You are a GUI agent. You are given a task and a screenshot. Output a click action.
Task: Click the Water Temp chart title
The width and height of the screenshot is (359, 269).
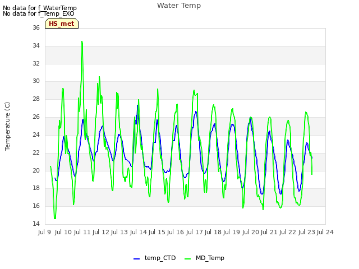tap(179, 6)
